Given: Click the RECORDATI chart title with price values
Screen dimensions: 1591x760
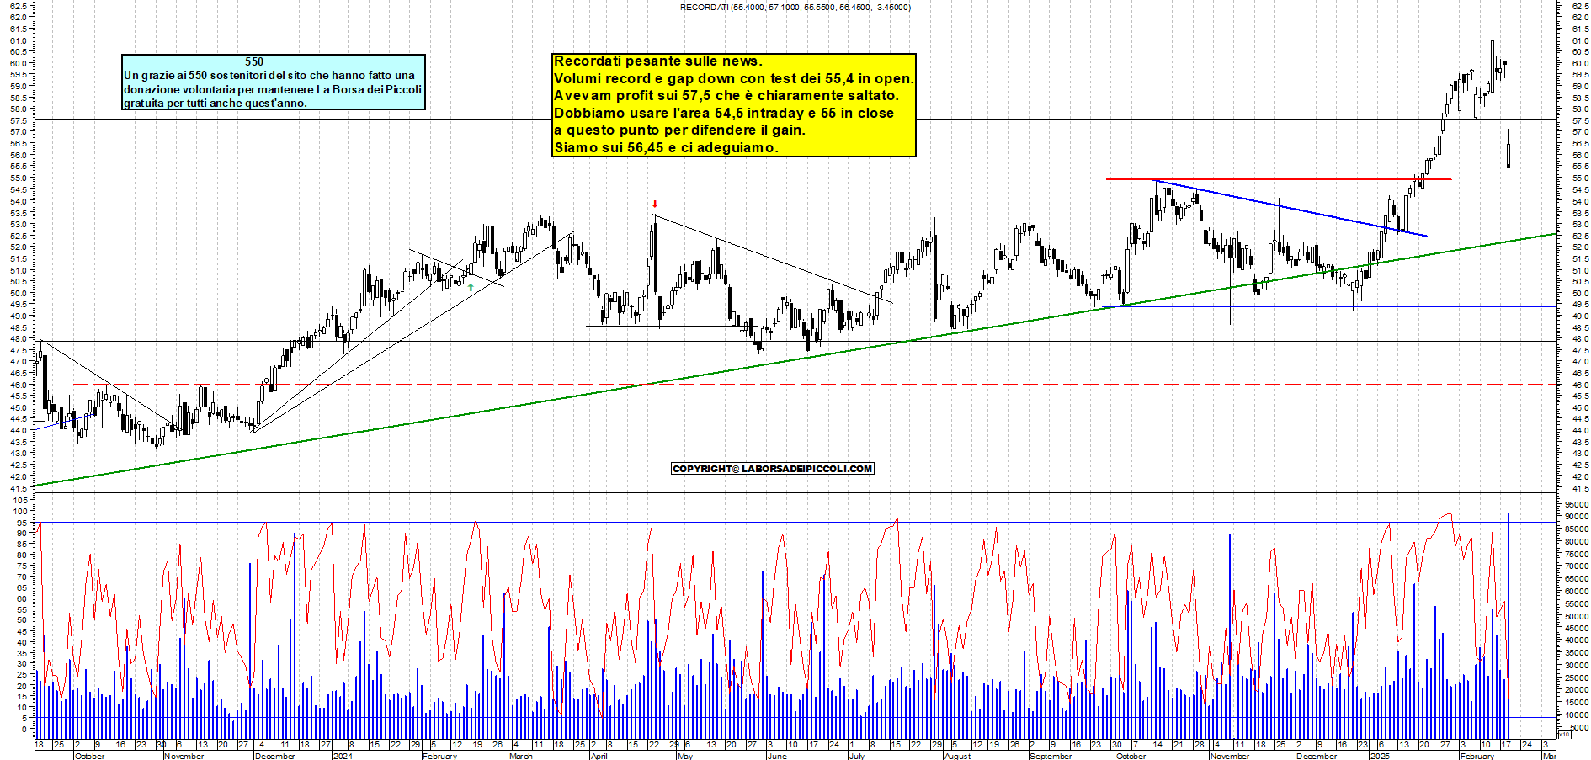Looking at the screenshot, I should coord(795,8).
